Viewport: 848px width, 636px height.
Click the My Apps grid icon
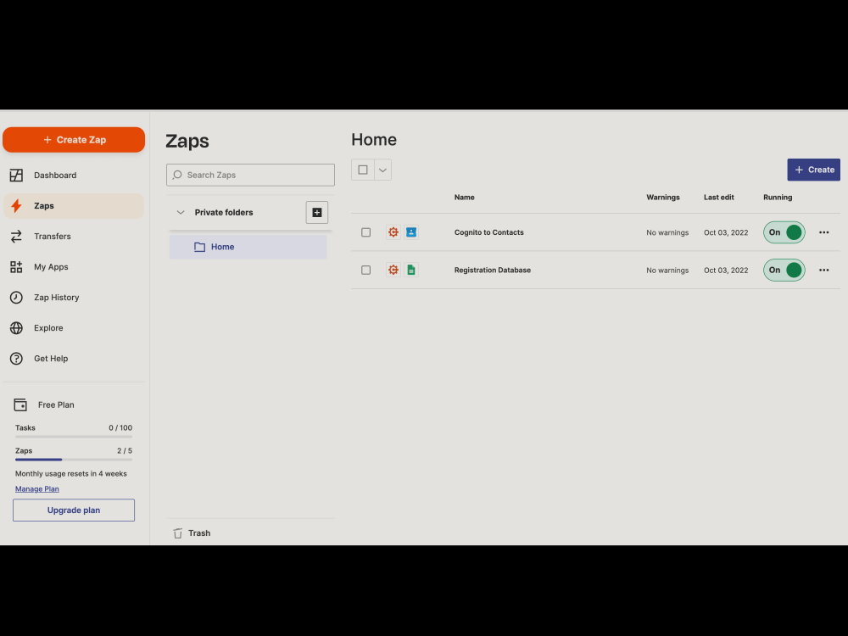tap(15, 266)
